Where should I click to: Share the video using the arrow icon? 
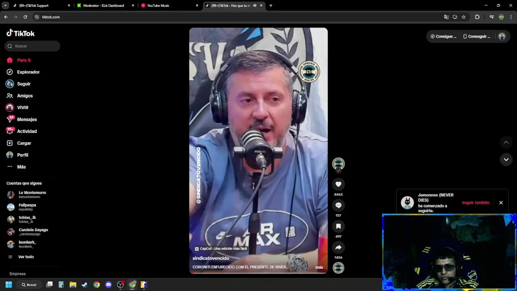[338, 247]
